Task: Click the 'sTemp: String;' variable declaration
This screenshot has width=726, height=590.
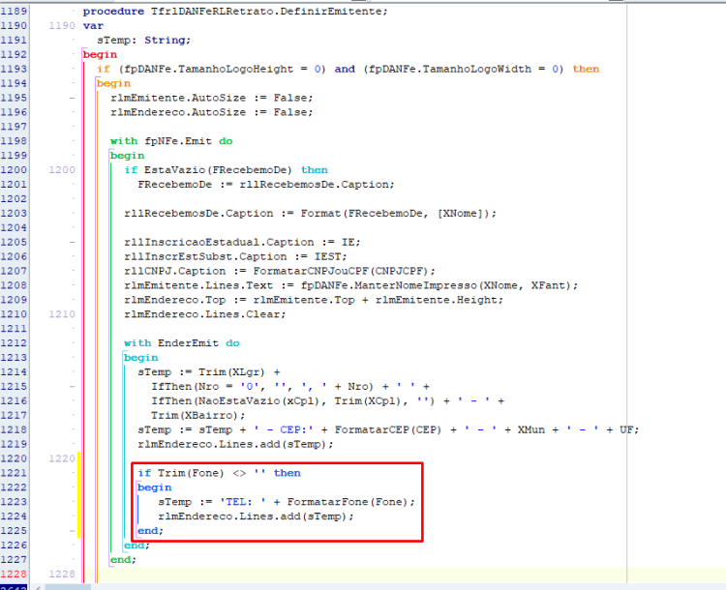Action: (143, 41)
